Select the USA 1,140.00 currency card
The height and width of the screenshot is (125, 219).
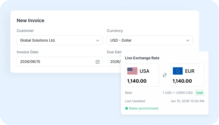pyautogui.click(x=142, y=75)
